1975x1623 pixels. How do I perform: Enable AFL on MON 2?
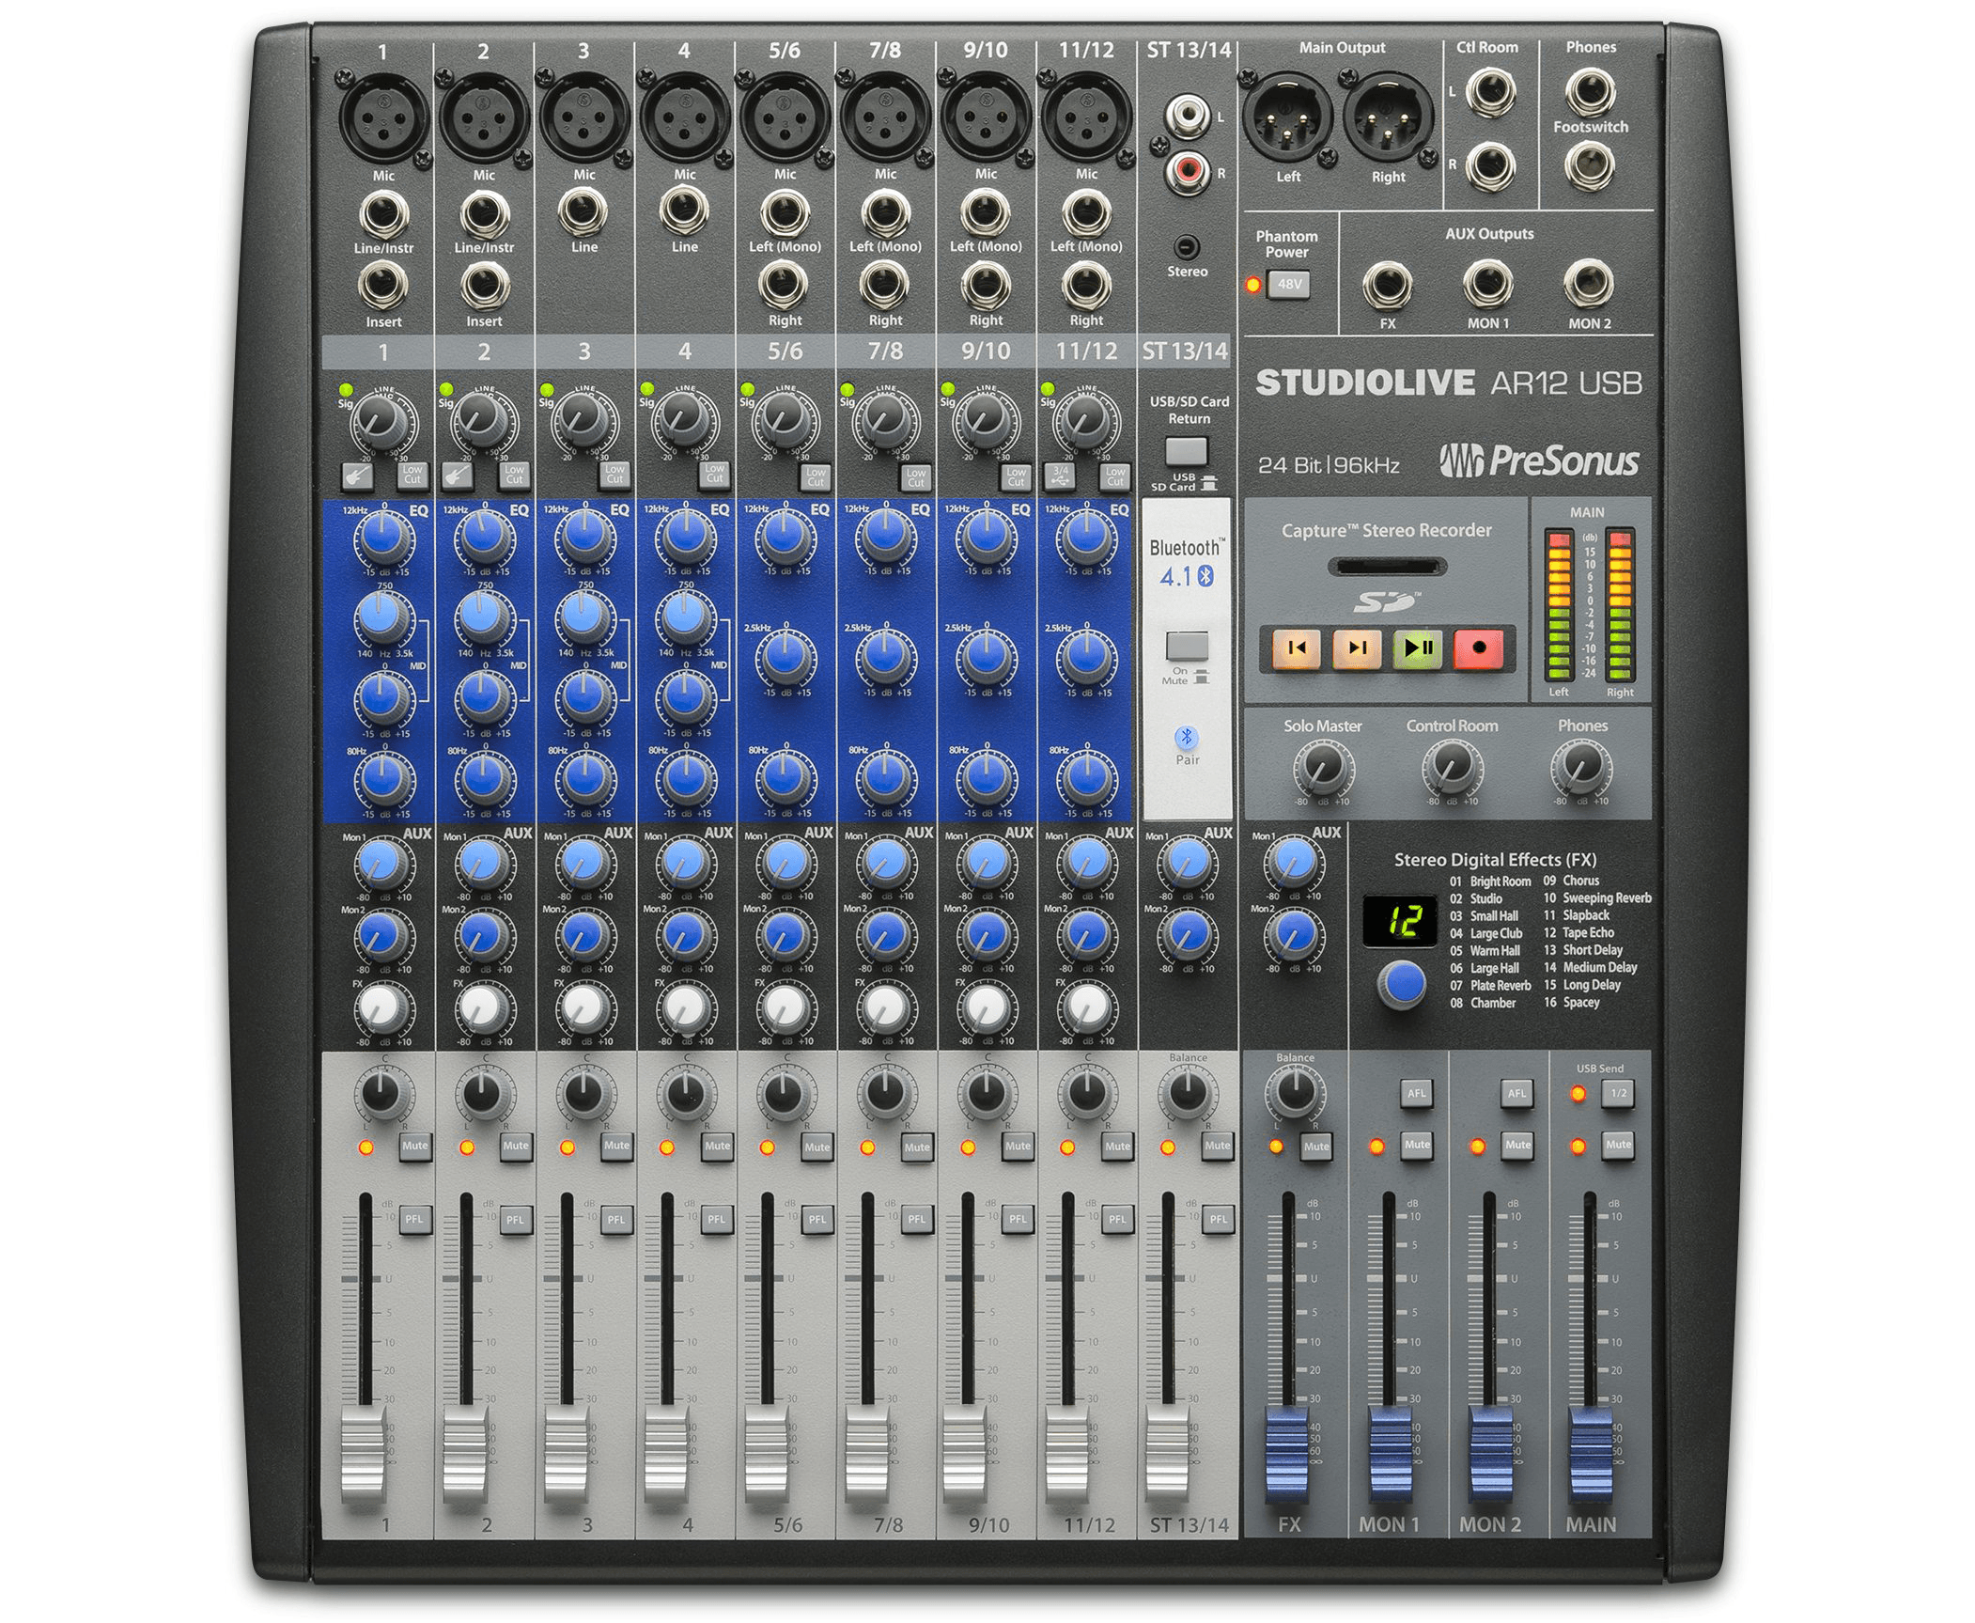pos(1517,1094)
